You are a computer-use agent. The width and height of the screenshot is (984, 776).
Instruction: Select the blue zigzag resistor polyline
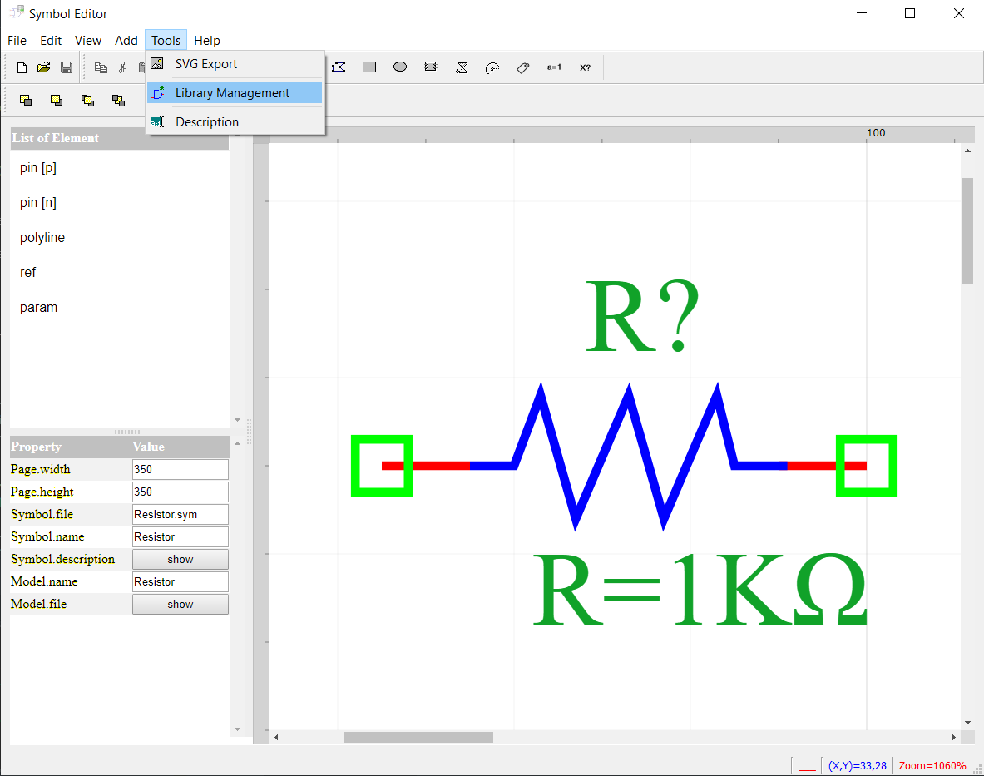click(x=629, y=457)
